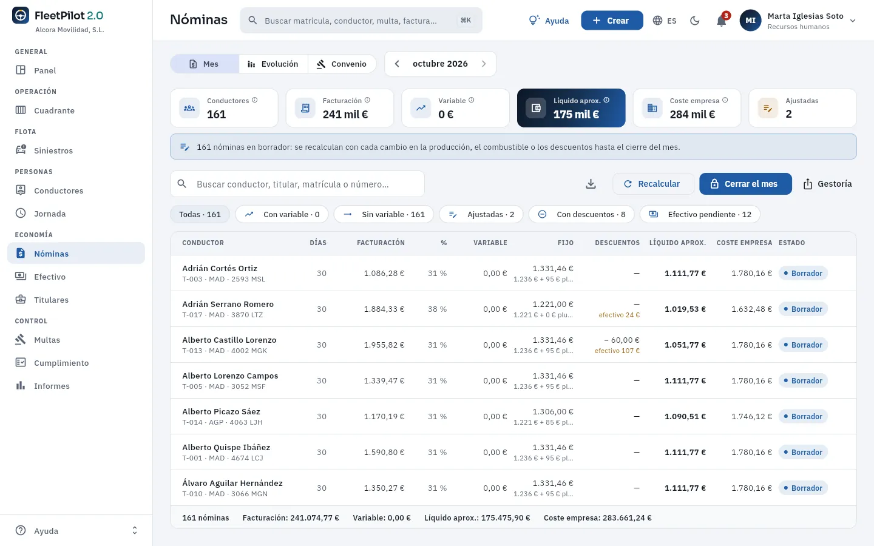The image size is (874, 546).
Task: Open Siniestros in the sidebar
Action: click(76, 150)
